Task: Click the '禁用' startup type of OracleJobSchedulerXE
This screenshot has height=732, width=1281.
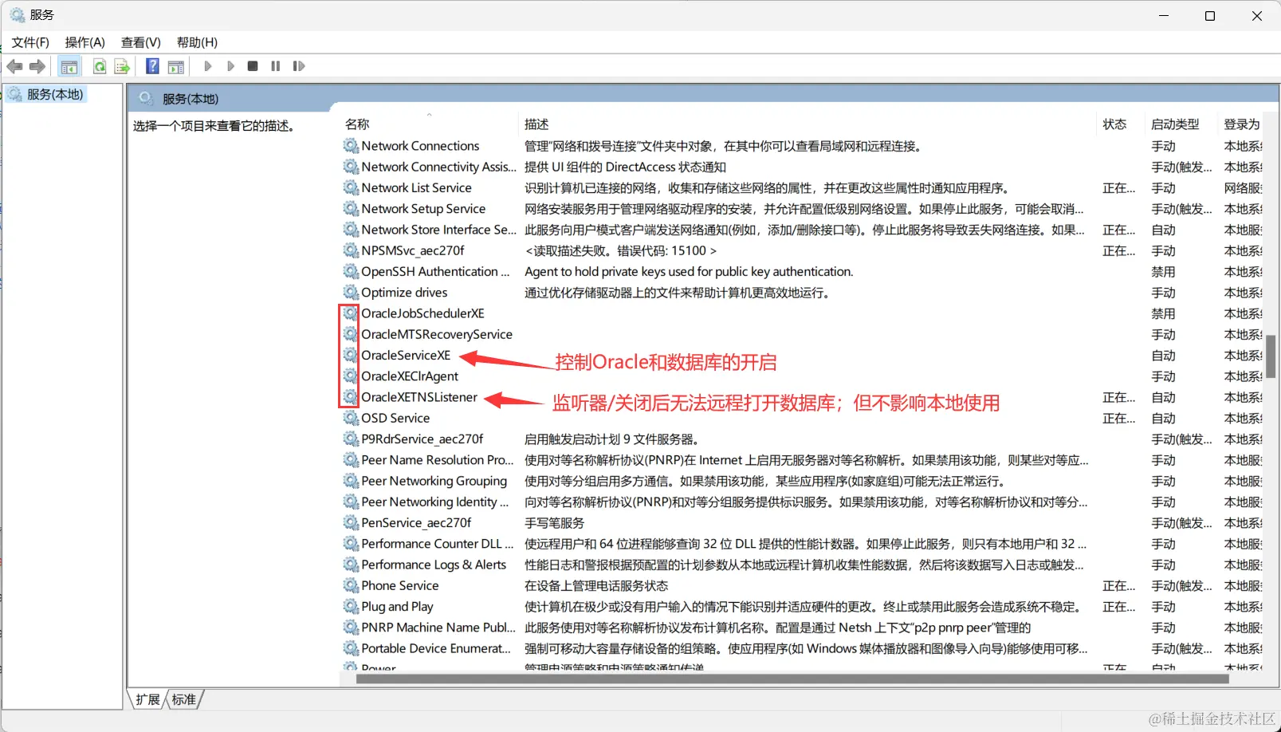Action: (x=1163, y=313)
